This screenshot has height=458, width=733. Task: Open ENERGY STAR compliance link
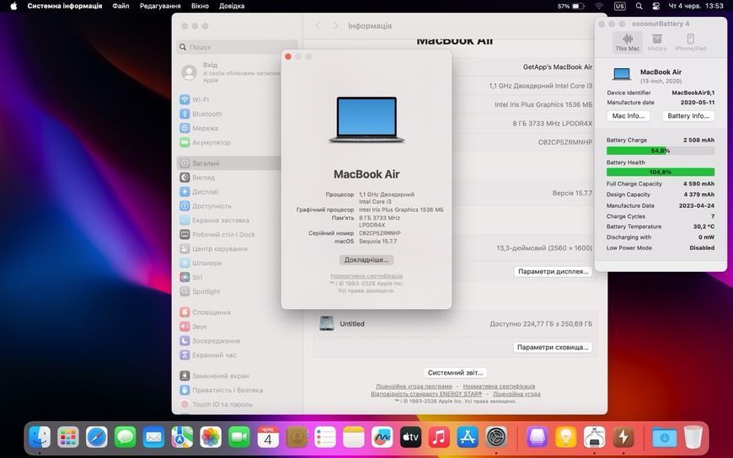tap(426, 394)
